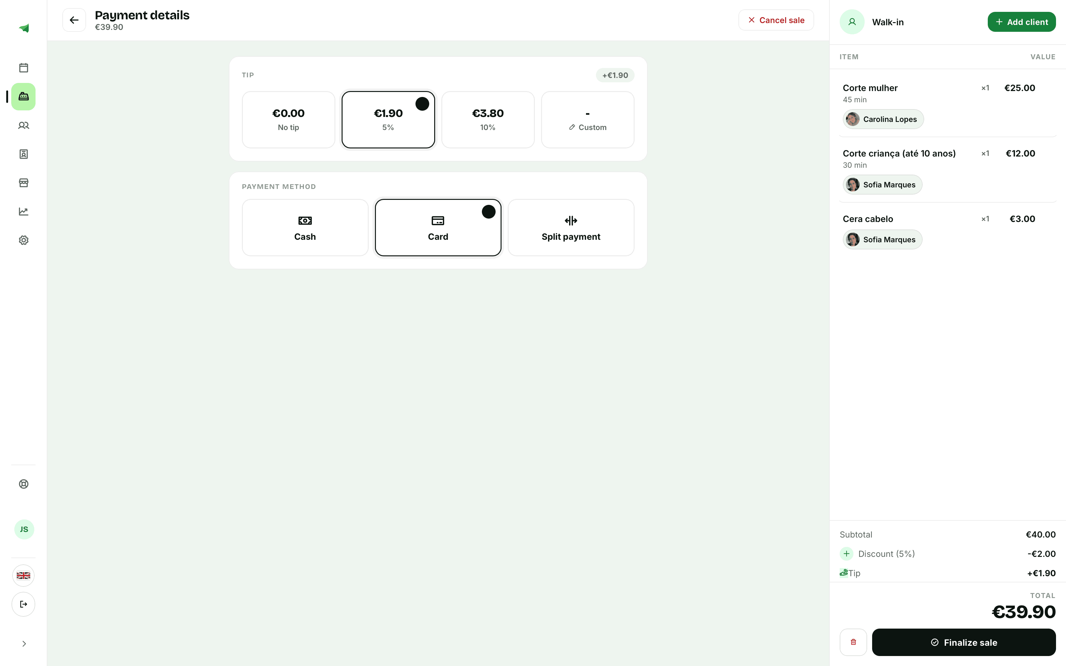The image size is (1066, 666).
Task: Click the Carolina Lopes staff chip
Action: point(883,119)
